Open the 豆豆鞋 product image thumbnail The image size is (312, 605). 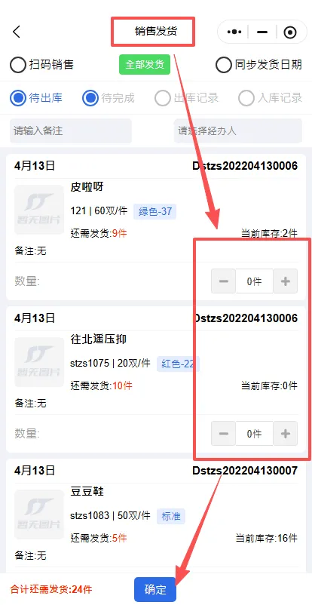[39, 514]
